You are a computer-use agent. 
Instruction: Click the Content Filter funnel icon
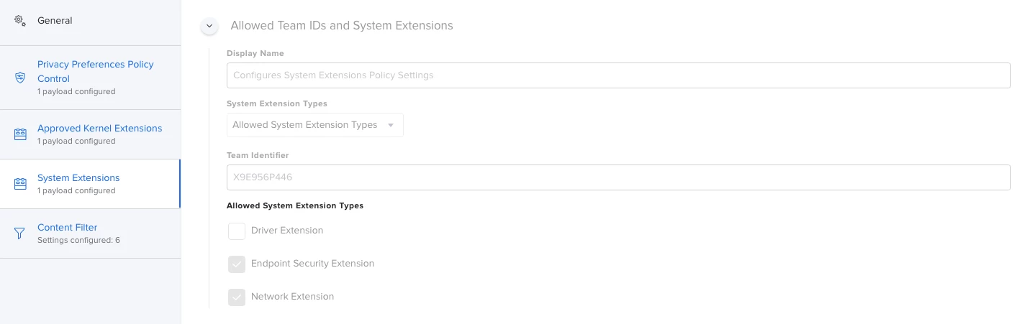[x=20, y=233]
